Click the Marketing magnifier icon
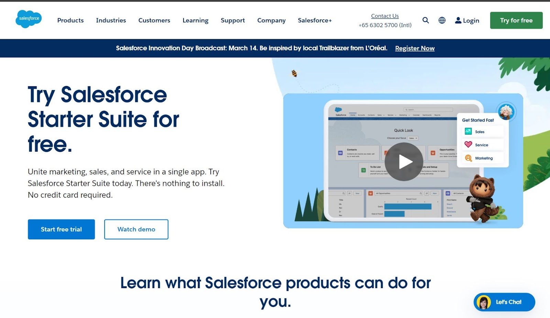Screen dimensions: 550x318 pos(468,158)
